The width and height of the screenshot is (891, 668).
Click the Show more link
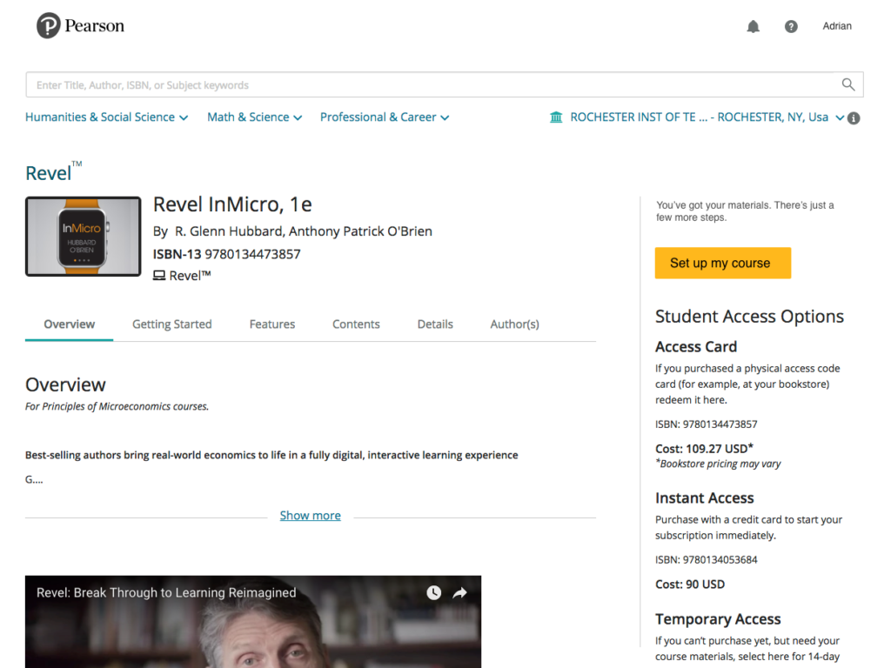click(x=311, y=515)
